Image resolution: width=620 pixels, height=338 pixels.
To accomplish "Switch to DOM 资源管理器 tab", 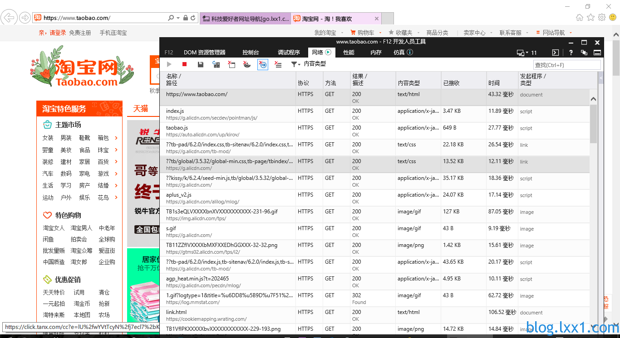I will pos(205,53).
